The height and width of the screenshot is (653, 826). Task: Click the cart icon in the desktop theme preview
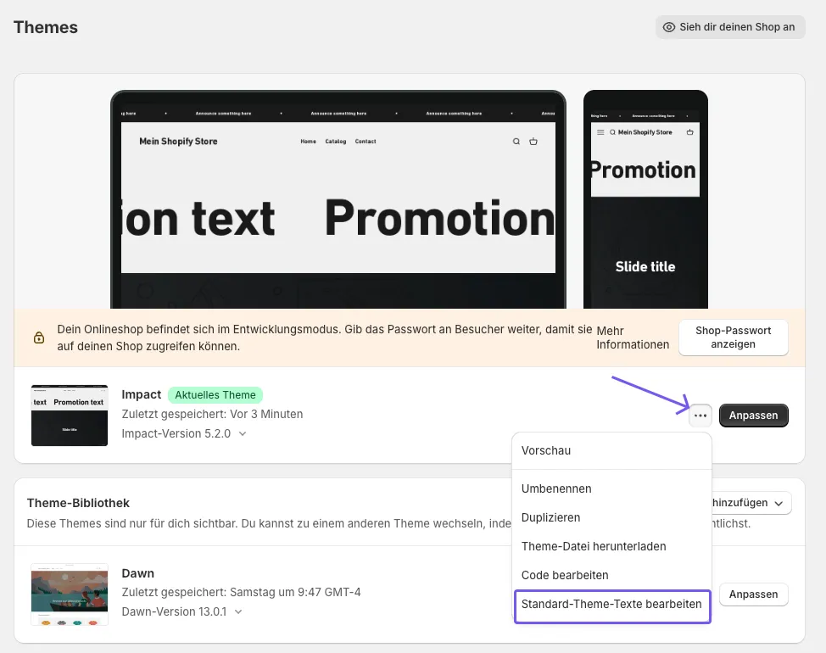(533, 141)
